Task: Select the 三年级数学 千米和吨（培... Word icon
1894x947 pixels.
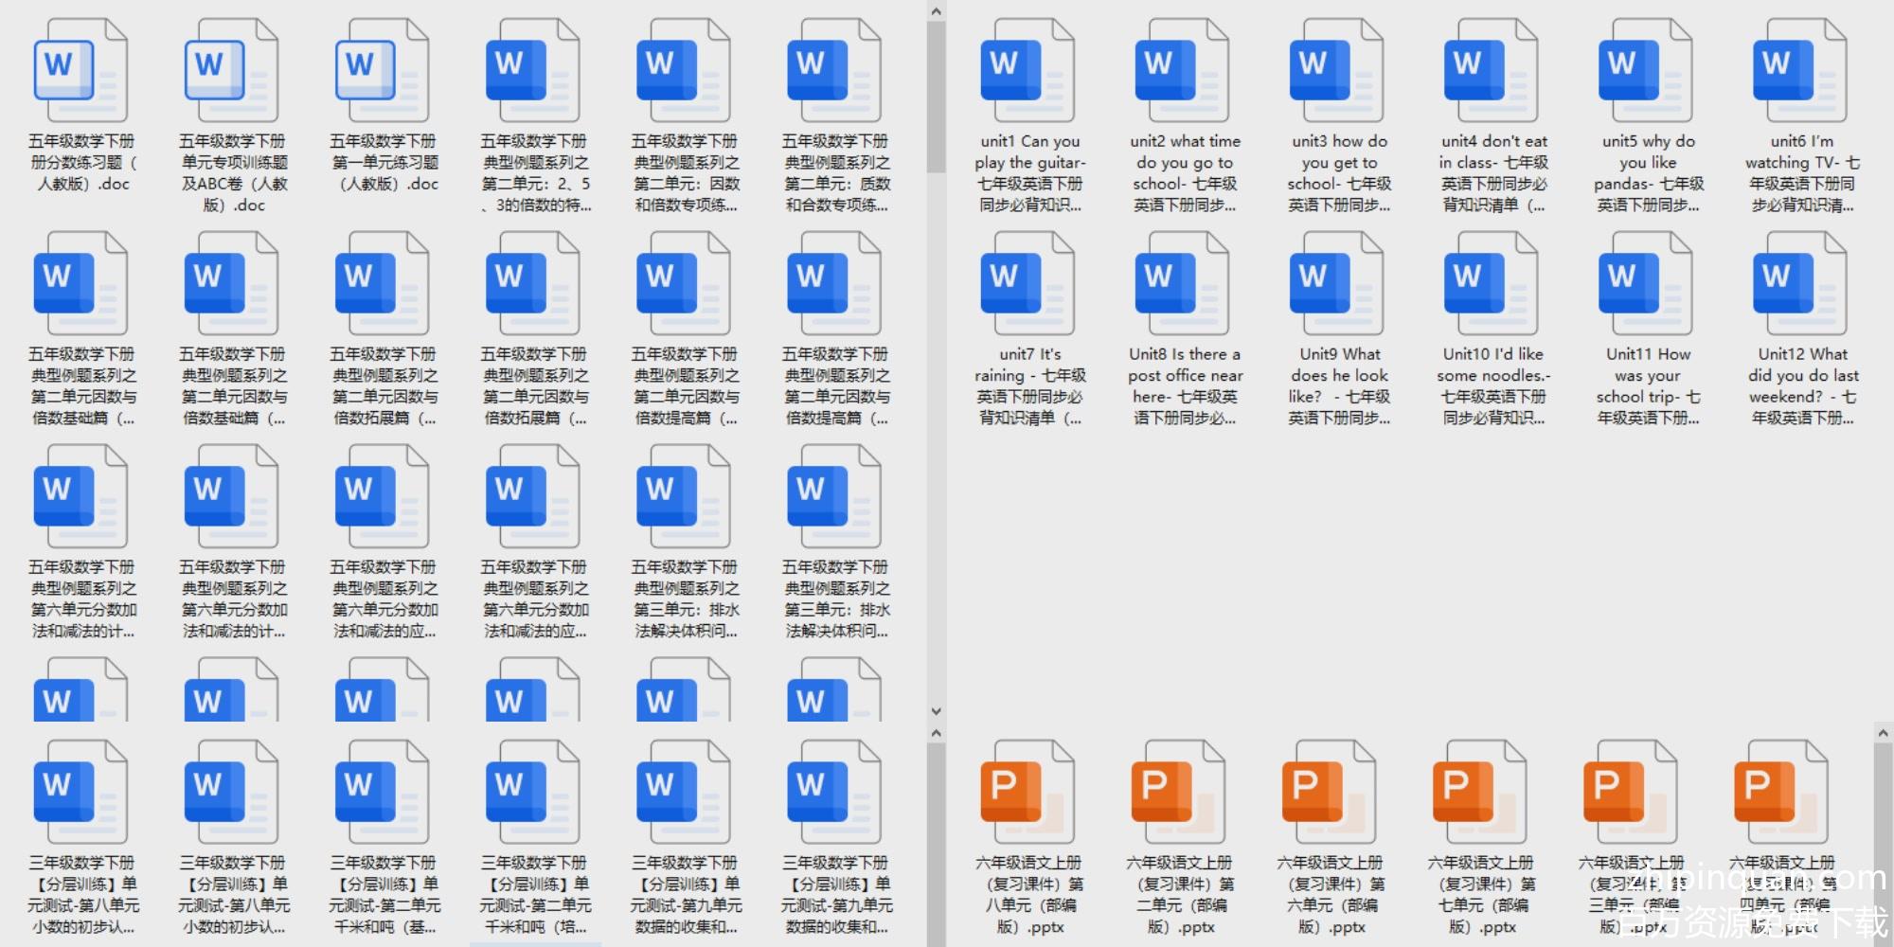Action: click(x=532, y=793)
